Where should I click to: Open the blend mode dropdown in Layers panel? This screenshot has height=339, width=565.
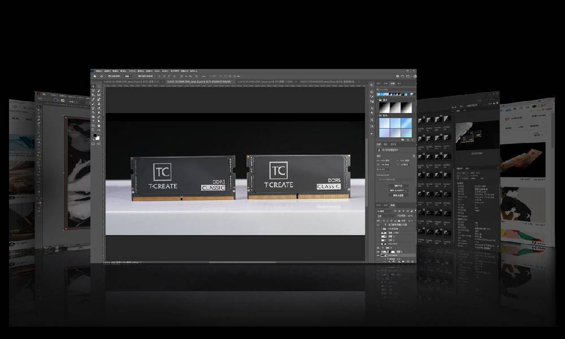pyautogui.click(x=385, y=216)
